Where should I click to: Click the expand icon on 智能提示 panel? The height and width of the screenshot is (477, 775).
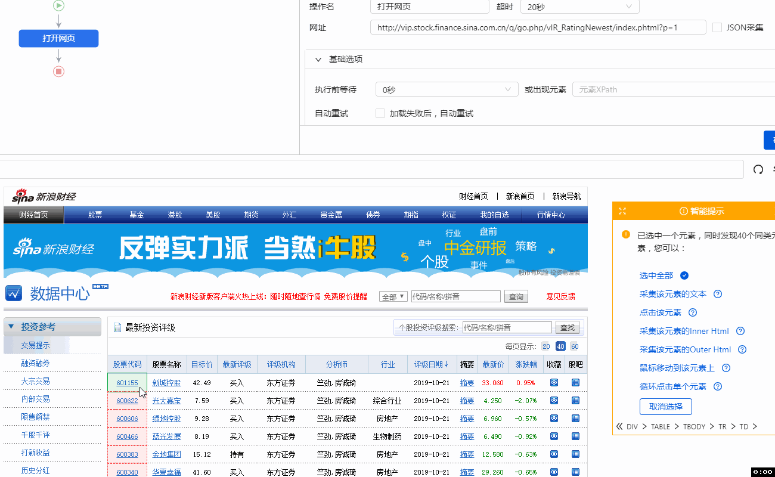(x=622, y=211)
